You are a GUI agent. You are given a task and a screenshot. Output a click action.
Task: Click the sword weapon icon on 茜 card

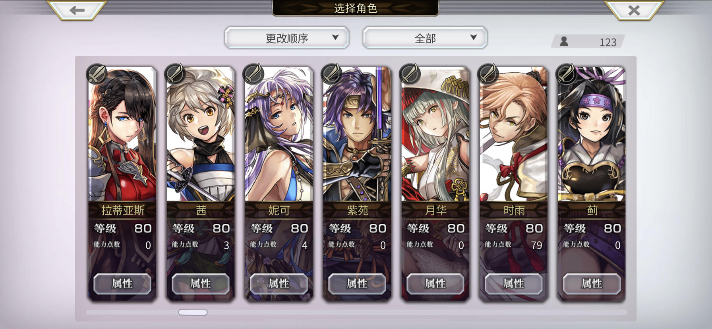175,74
